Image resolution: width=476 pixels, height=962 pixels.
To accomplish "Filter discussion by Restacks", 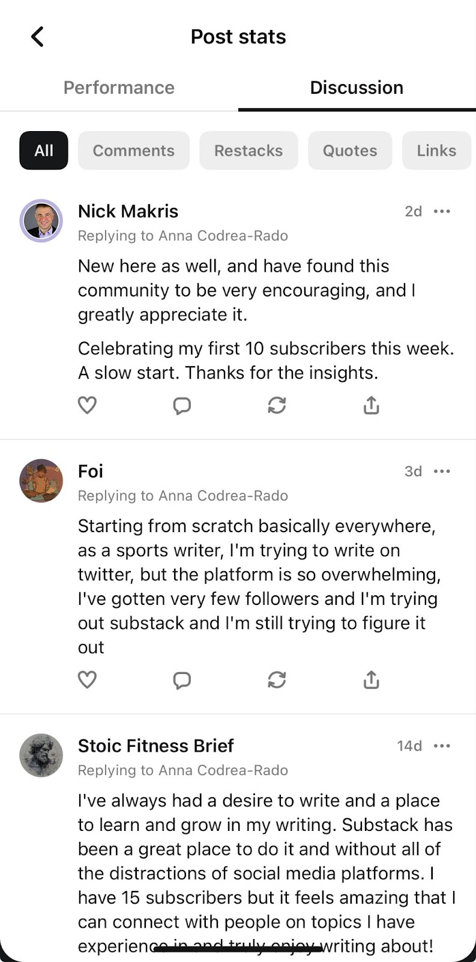I will (x=249, y=150).
